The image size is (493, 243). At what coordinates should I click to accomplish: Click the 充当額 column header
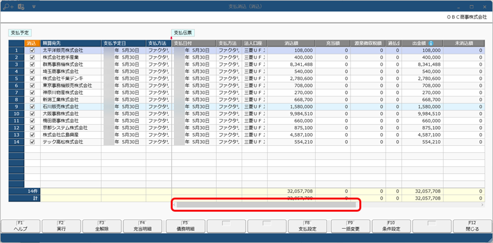(x=333, y=43)
